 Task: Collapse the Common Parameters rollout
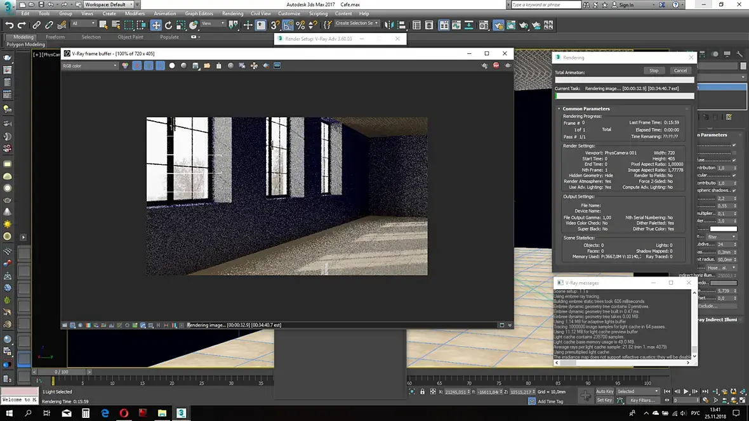586,109
